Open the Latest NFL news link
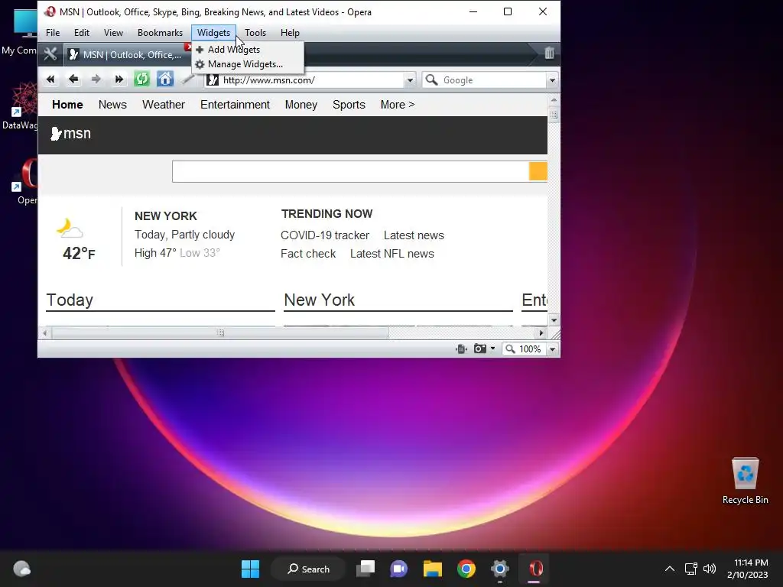783x587 pixels. [392, 254]
